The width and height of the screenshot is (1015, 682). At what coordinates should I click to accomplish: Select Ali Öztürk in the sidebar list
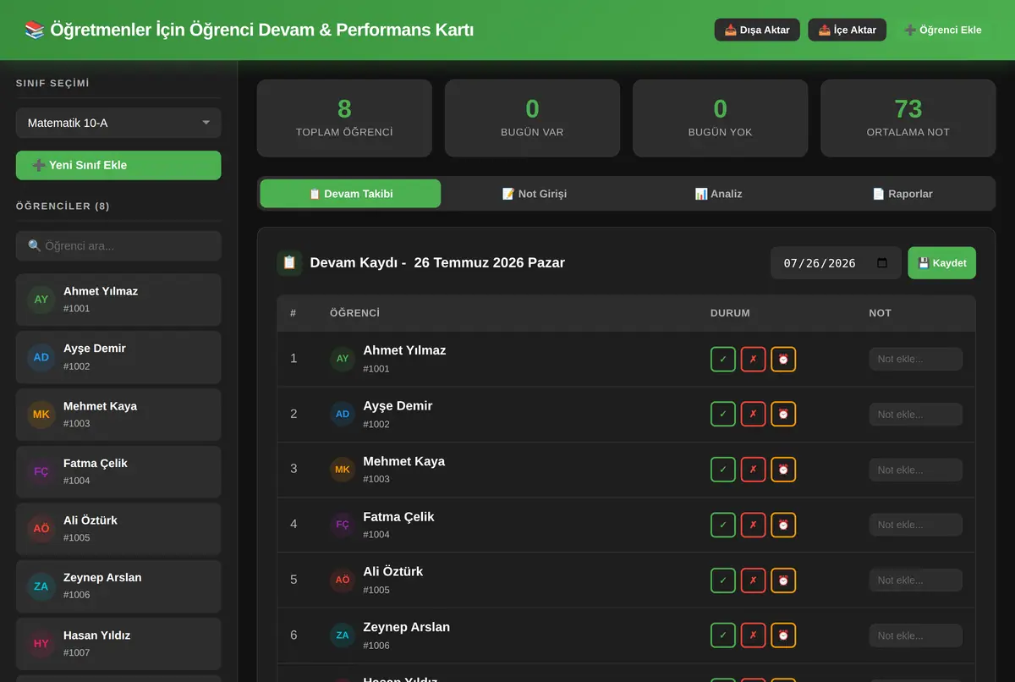point(118,529)
